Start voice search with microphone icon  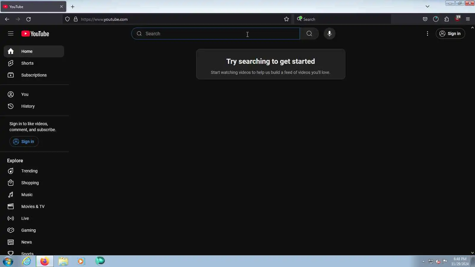click(330, 34)
